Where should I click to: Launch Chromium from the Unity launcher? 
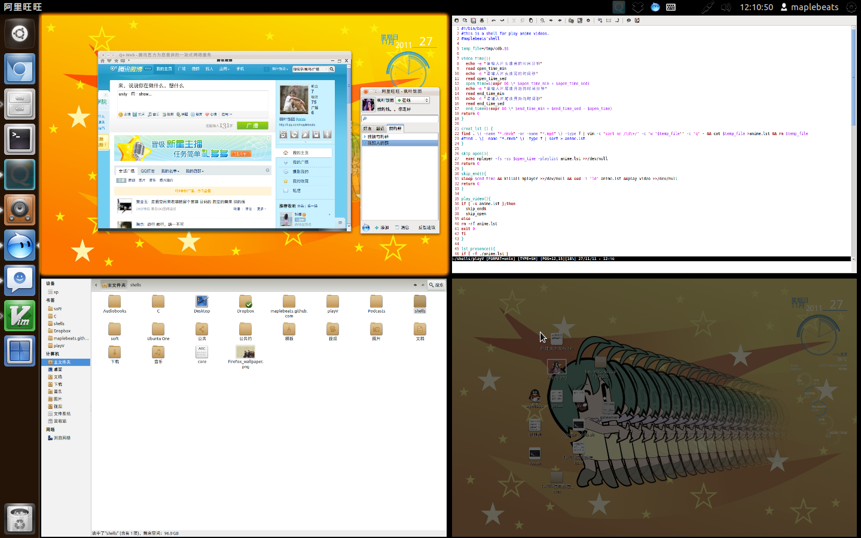click(20, 69)
